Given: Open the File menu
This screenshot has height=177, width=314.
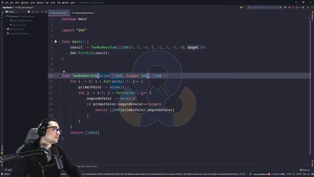Looking at the screenshot, I should point(7,2).
